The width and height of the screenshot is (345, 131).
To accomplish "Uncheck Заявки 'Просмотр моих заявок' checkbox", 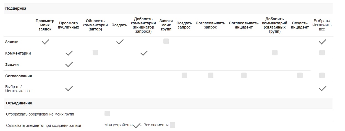I will (x=46, y=42).
